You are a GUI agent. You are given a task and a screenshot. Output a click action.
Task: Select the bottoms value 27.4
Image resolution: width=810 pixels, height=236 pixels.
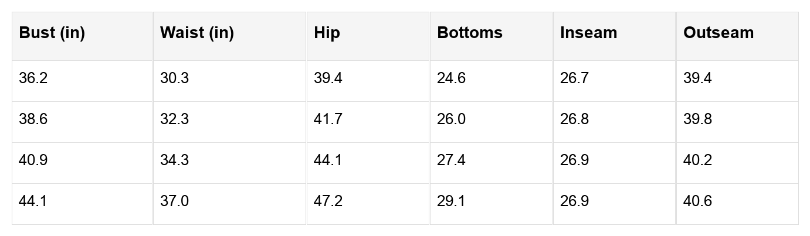click(452, 160)
